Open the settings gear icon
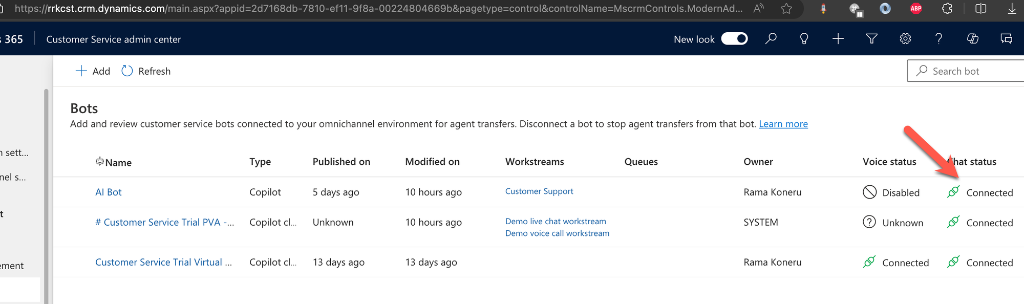This screenshot has height=304, width=1024. pyautogui.click(x=905, y=39)
